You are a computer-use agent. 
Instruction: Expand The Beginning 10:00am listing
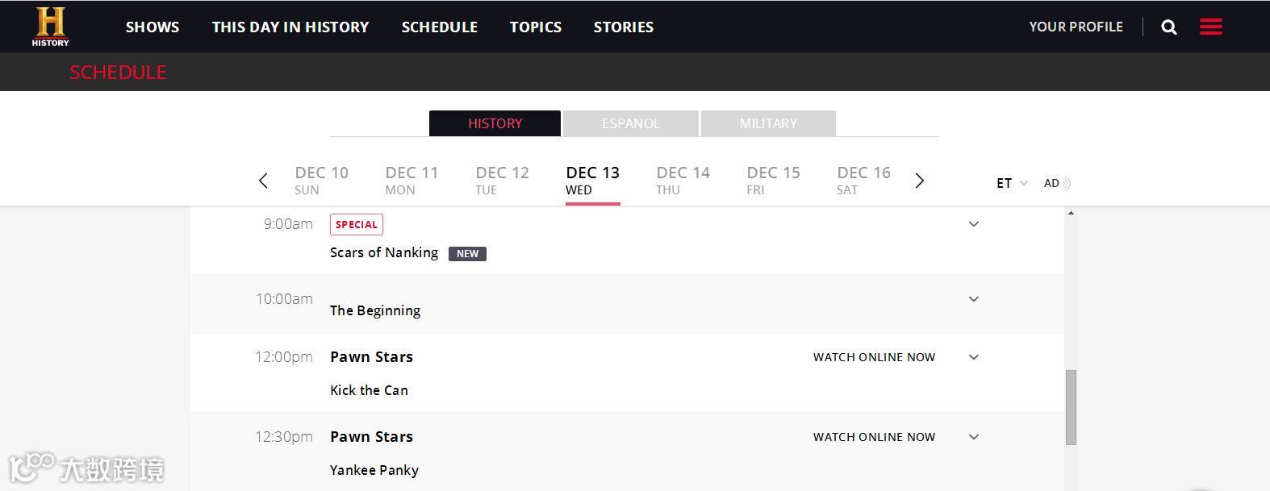tap(974, 299)
